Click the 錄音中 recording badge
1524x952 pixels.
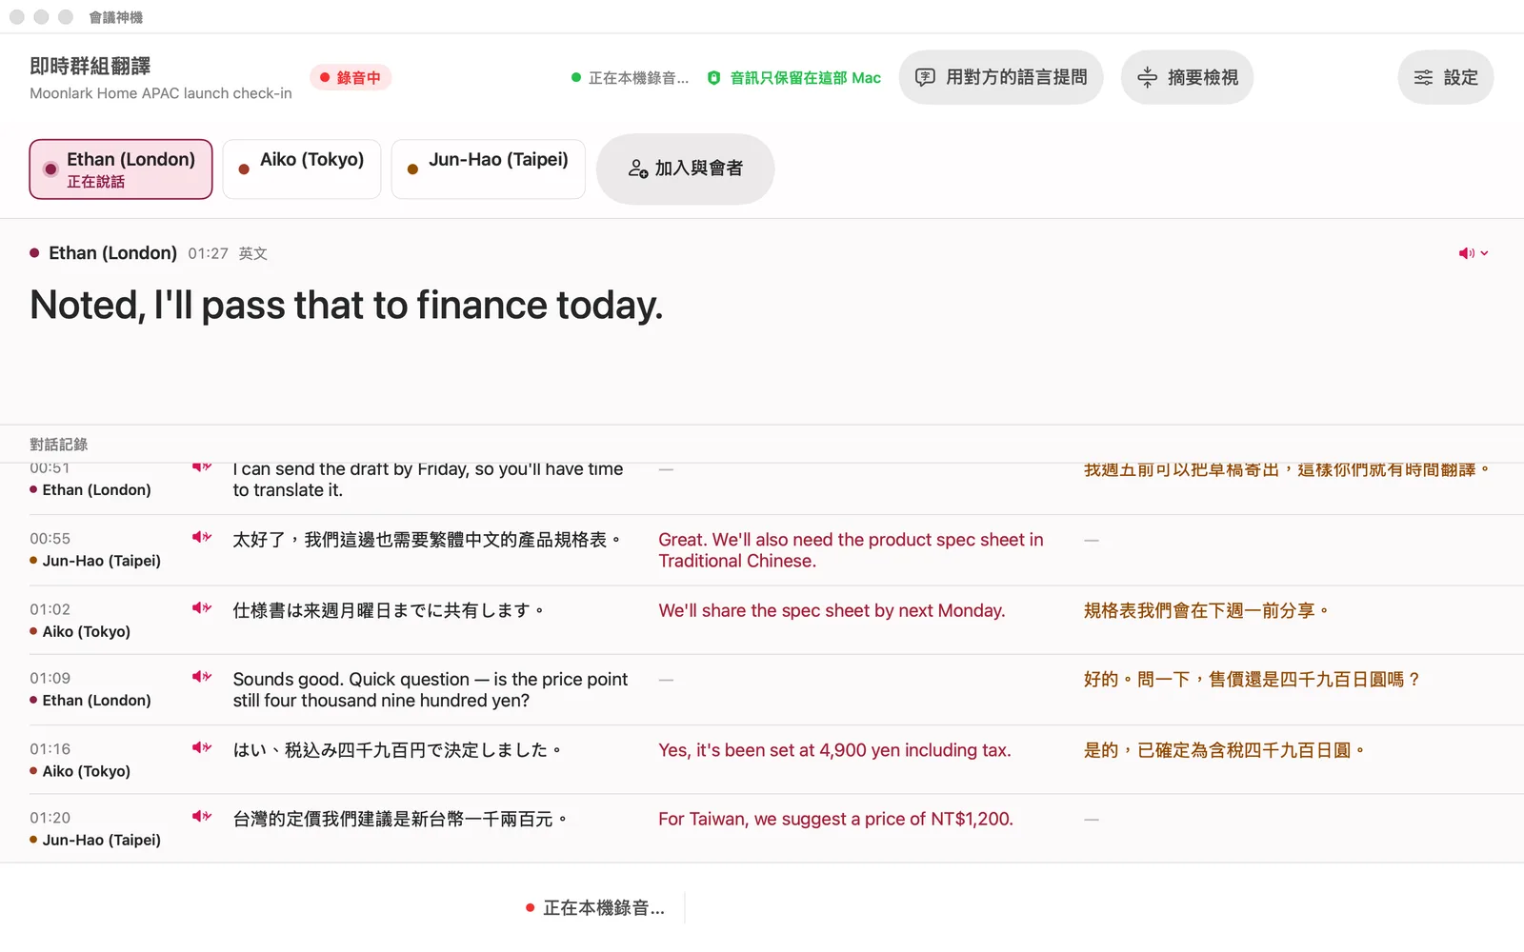point(351,78)
